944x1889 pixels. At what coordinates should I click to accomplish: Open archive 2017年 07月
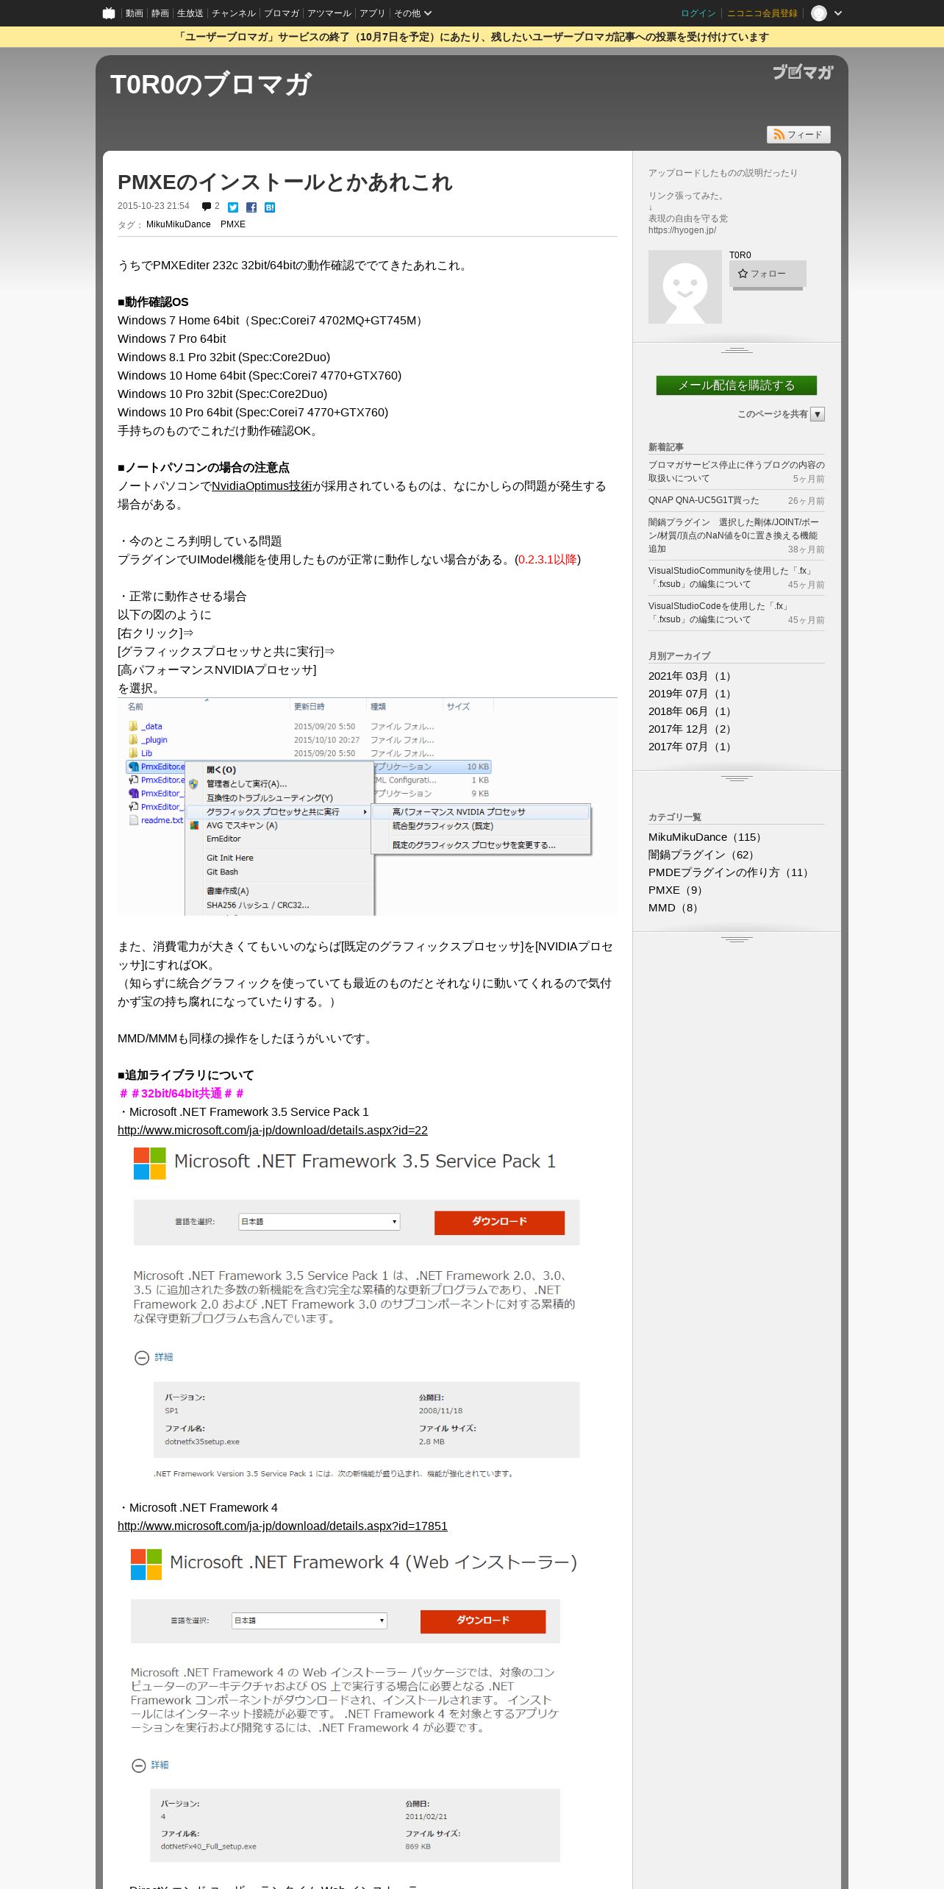pos(690,747)
